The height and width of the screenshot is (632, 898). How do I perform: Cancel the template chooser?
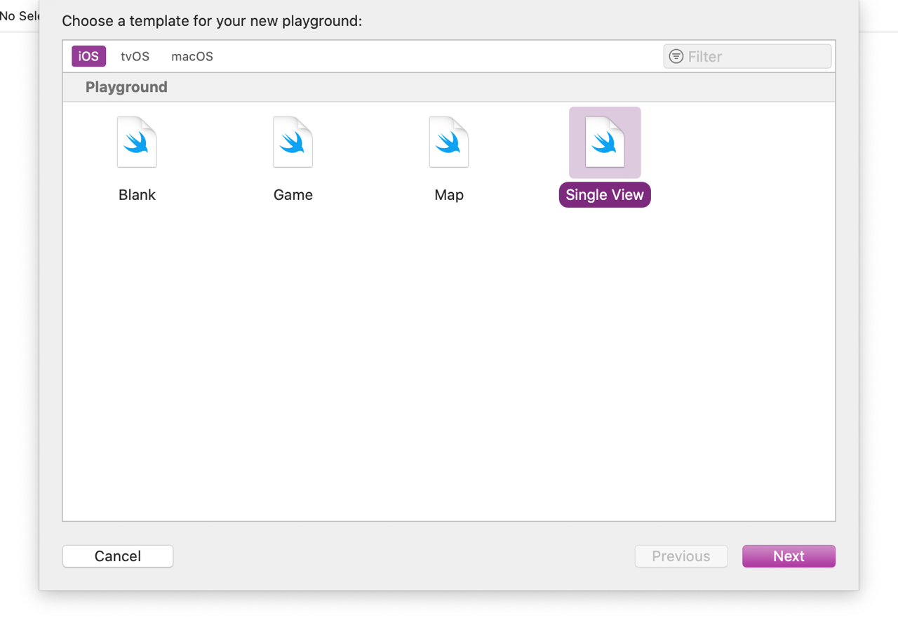[118, 556]
